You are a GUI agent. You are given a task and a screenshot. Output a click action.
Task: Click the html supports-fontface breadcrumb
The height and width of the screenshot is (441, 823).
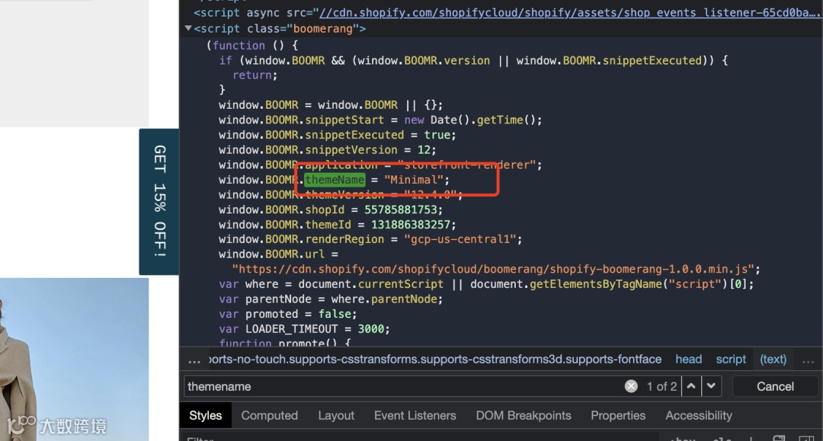pyautogui.click(x=435, y=360)
